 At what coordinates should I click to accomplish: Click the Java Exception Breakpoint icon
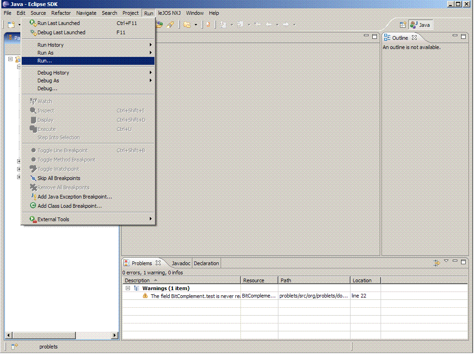click(x=33, y=196)
